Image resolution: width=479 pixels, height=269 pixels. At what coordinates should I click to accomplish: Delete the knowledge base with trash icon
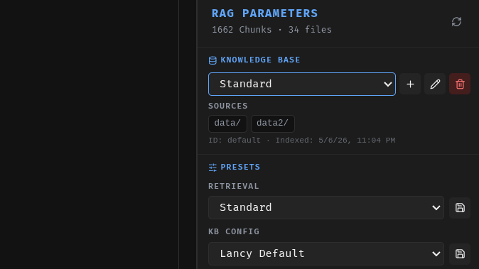(x=460, y=84)
